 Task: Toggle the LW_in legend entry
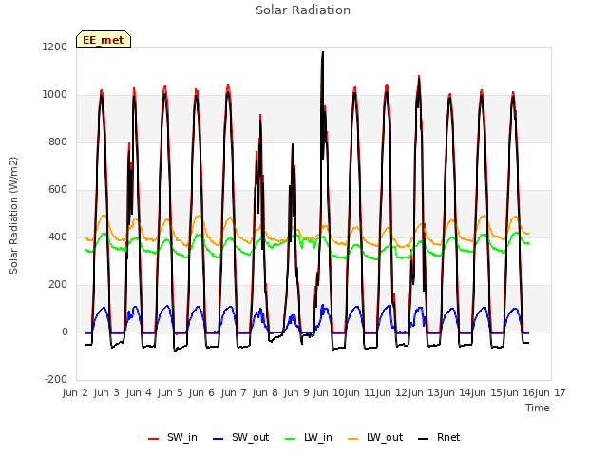(309, 438)
